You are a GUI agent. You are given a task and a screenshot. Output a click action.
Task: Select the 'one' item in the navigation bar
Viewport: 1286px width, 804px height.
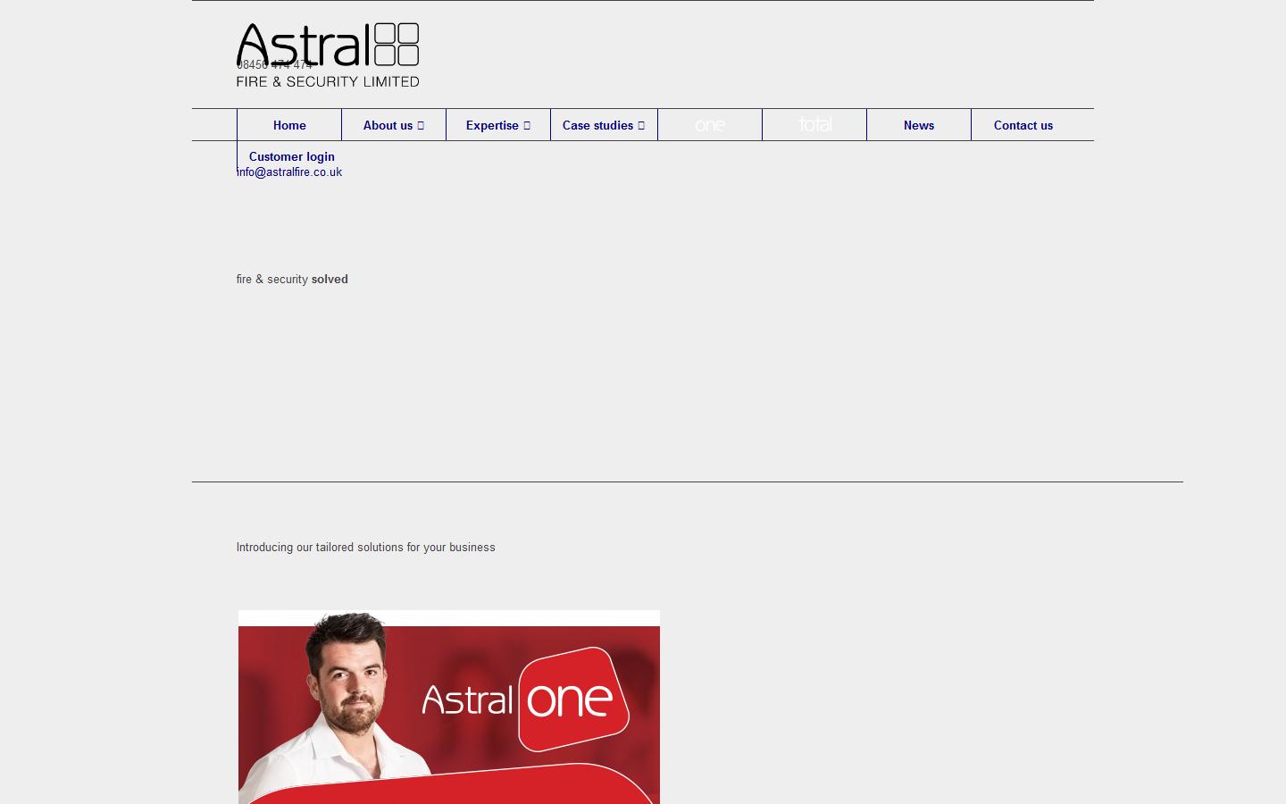(x=709, y=125)
